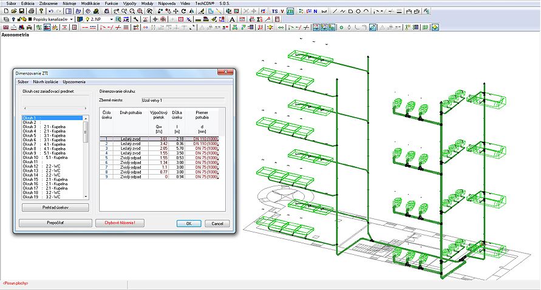The width and height of the screenshot is (541, 290).
Task: Select the straight line drawing tool
Action: click(x=334, y=11)
